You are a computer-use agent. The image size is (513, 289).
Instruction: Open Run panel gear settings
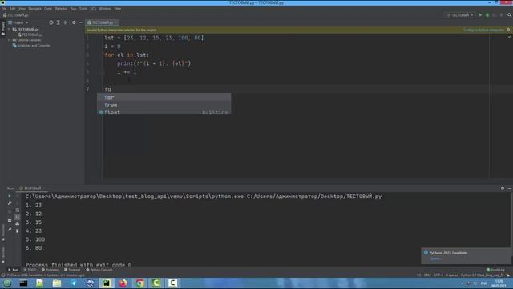[x=503, y=189]
